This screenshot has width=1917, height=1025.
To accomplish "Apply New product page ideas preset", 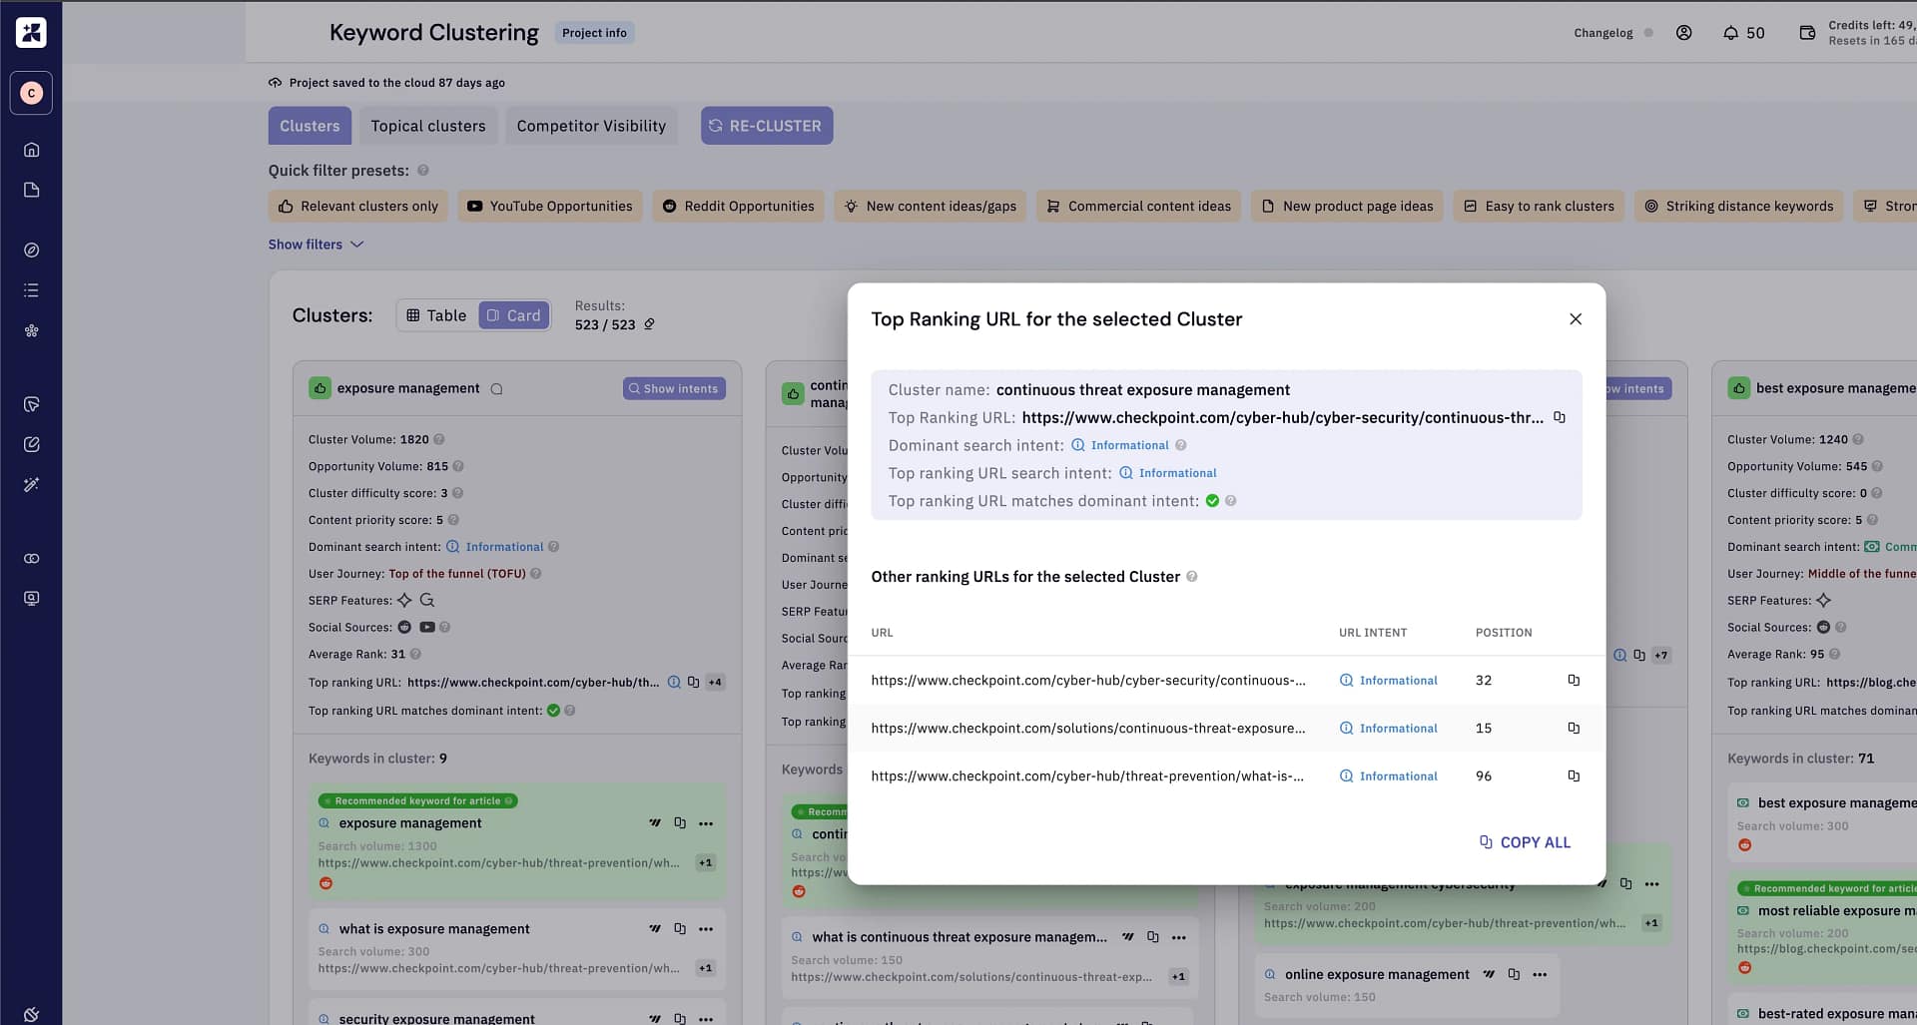I will coord(1348,207).
